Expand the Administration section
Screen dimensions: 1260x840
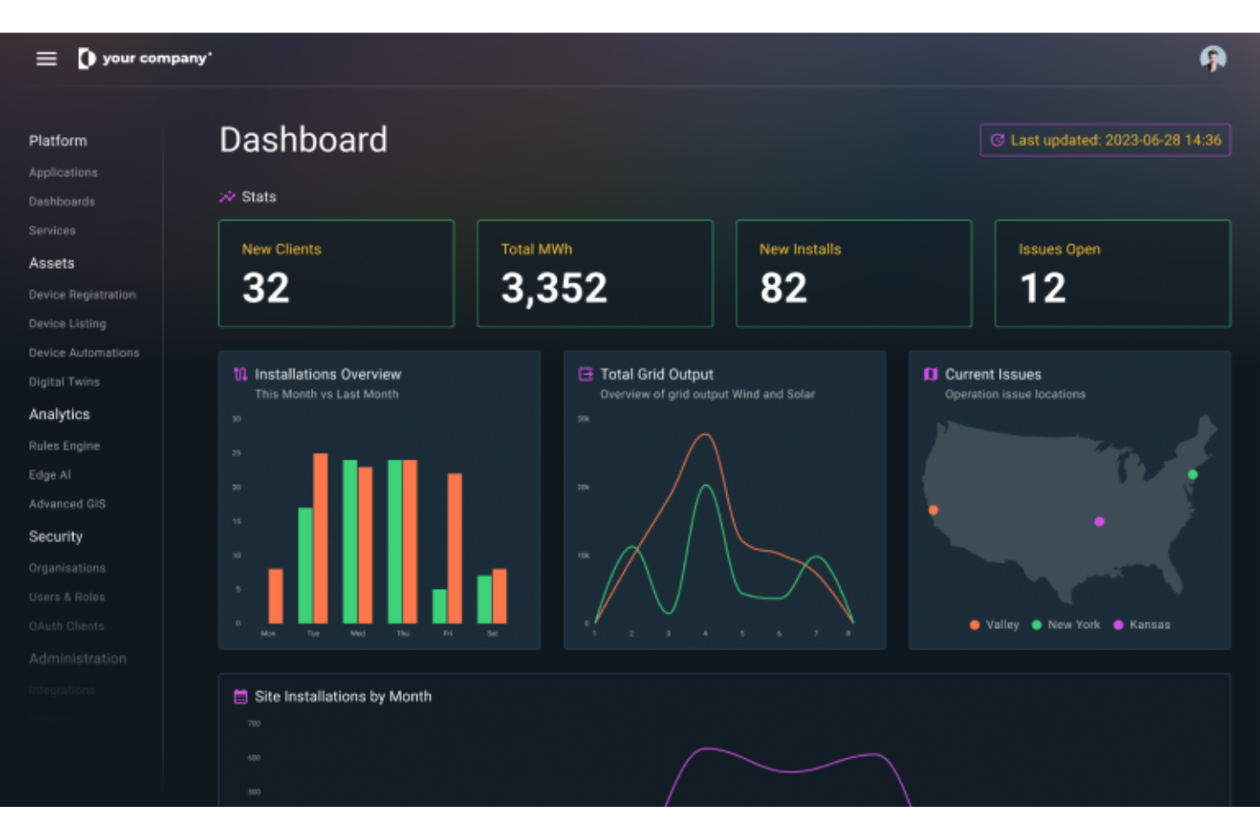tap(77, 658)
